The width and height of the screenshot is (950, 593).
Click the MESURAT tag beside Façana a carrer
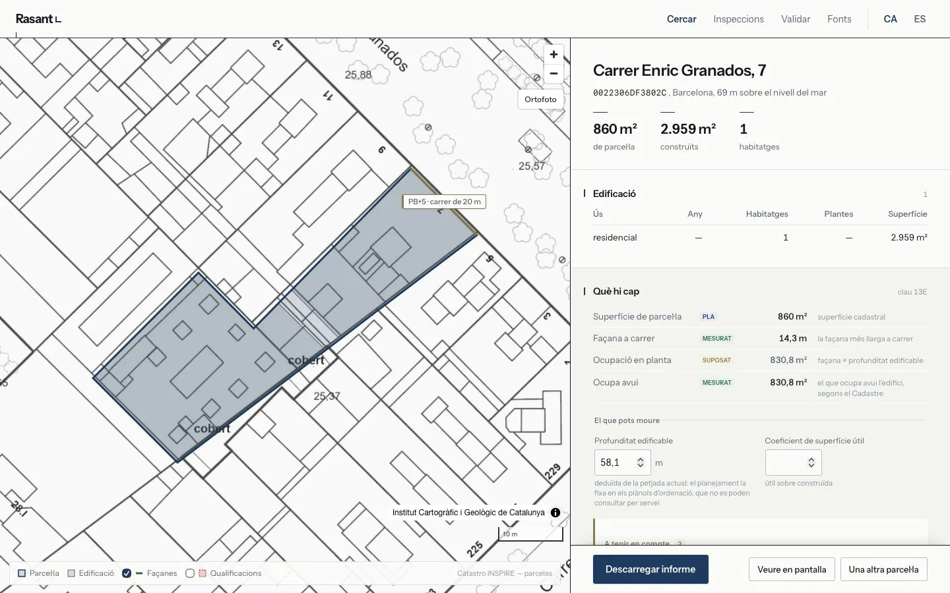(x=716, y=339)
